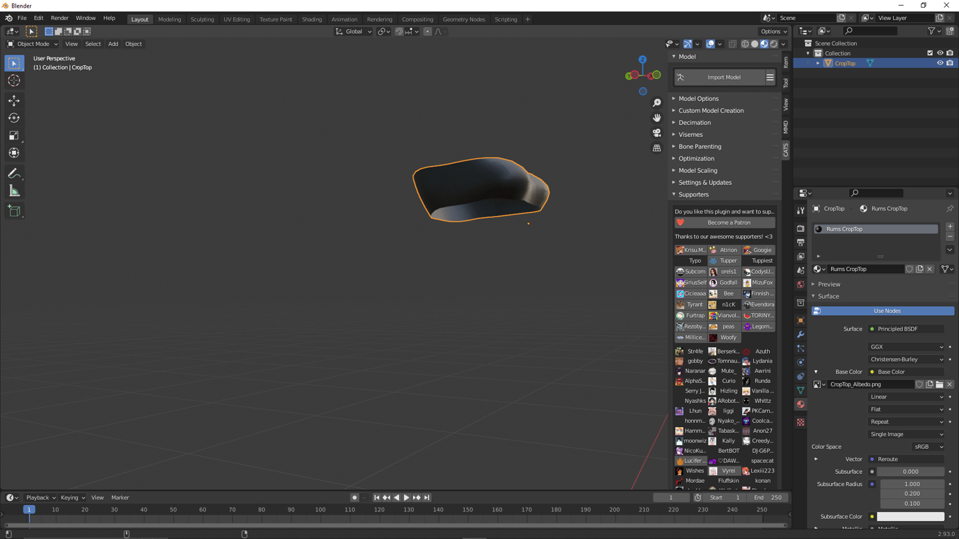Select the Annotate tool
The height and width of the screenshot is (539, 959).
(14, 173)
